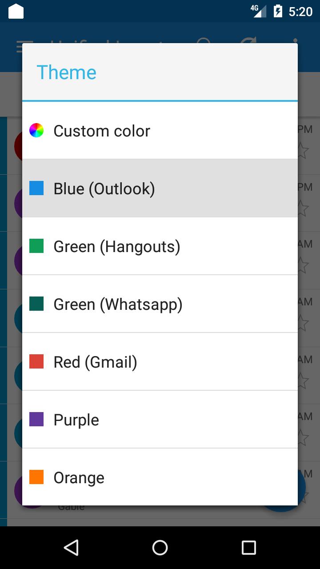The image size is (320, 569).
Task: Tap the bright green Hangouts swatch
Action: tap(36, 246)
